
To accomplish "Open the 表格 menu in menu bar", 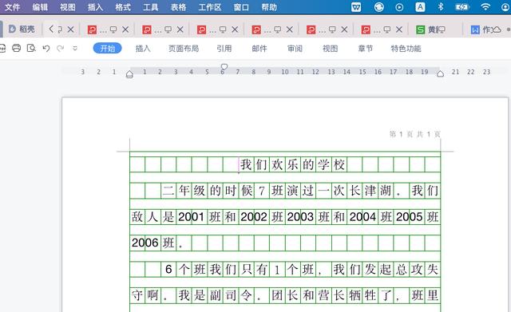I will 178,7.
